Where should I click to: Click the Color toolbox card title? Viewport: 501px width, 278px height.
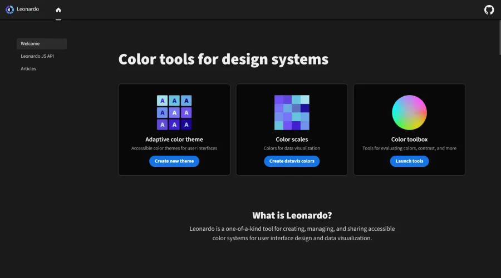[x=409, y=140]
